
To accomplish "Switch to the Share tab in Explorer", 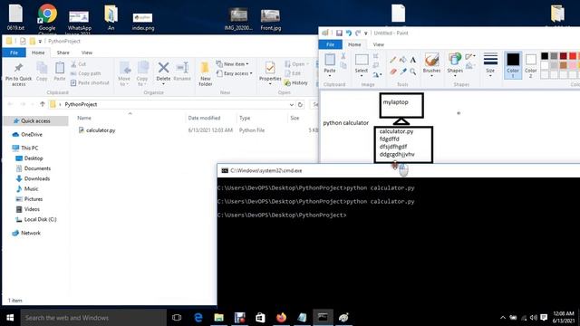I will point(63,53).
